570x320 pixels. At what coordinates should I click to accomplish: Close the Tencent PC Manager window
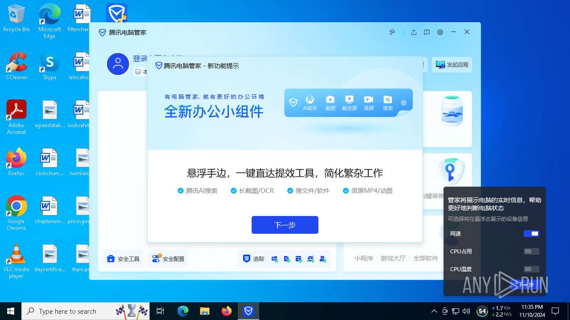click(467, 32)
